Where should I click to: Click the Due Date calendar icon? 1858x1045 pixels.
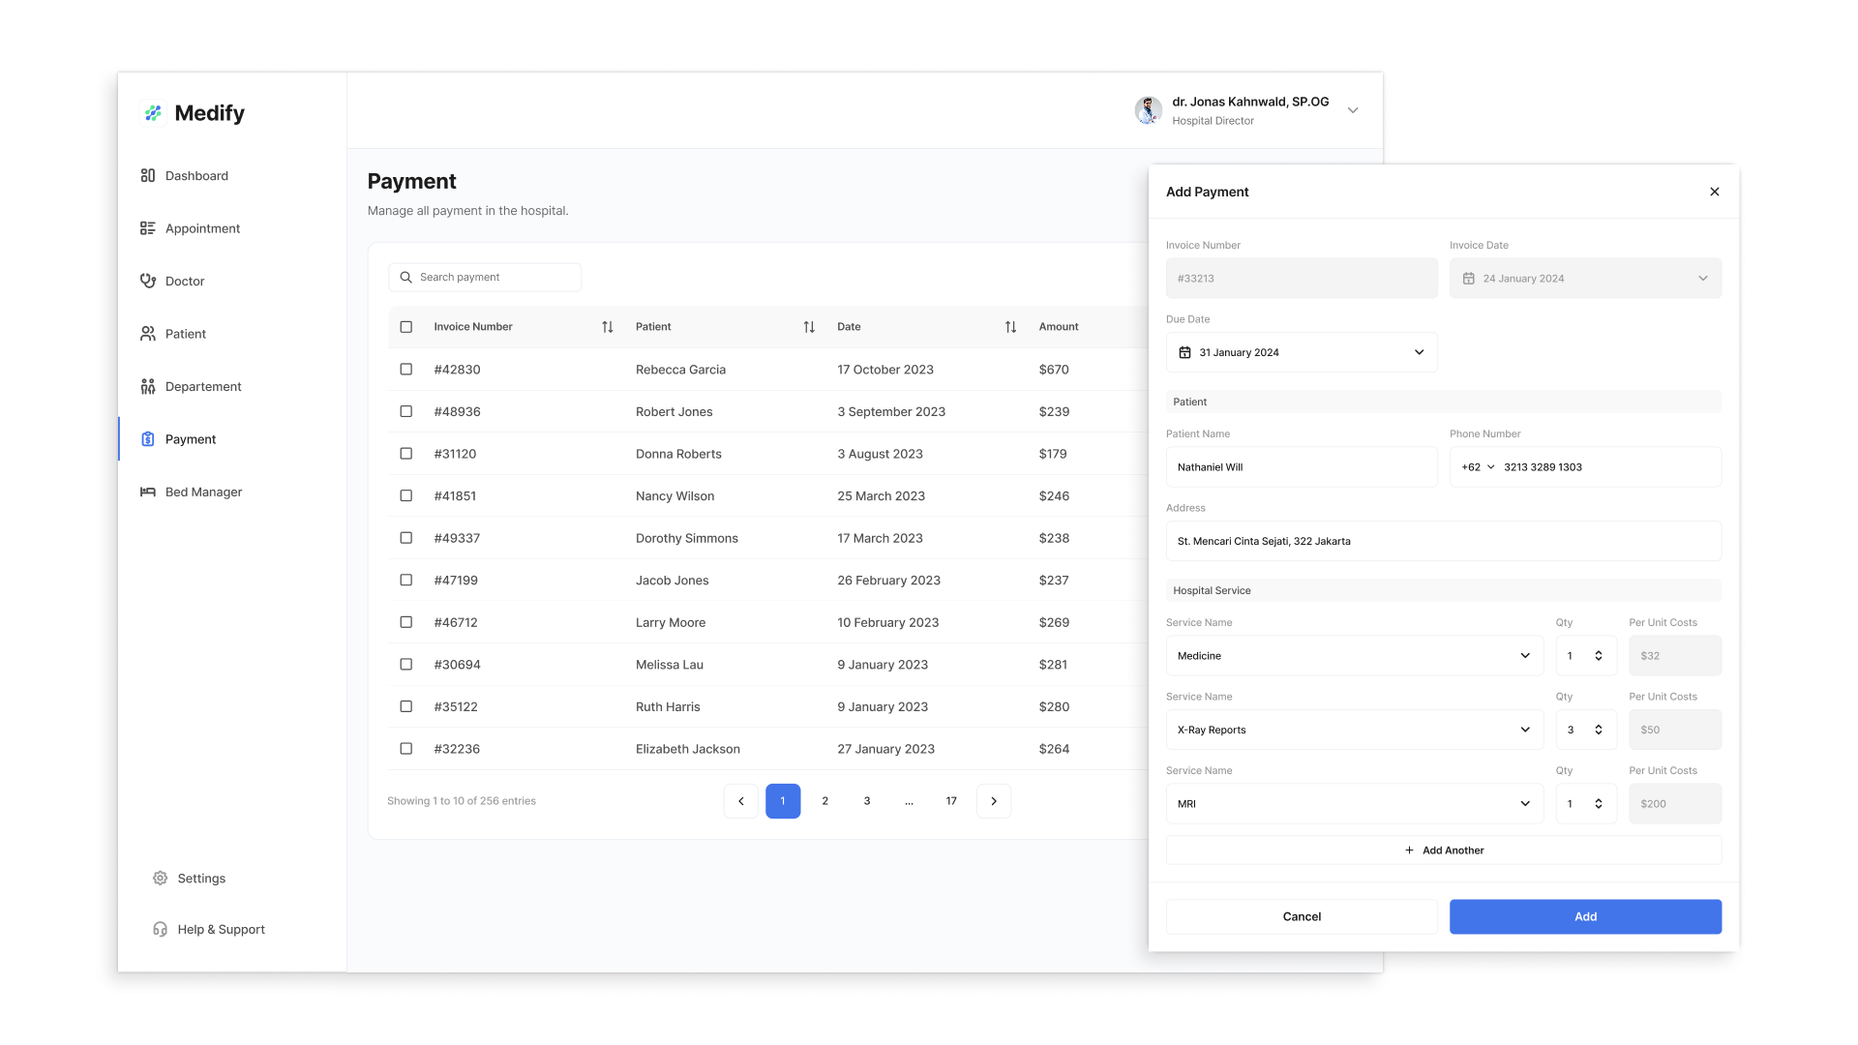[1184, 352]
